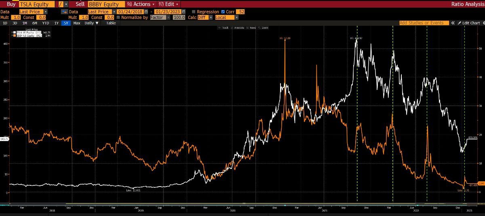
Task: Click the Ratio Analysis title
Action: [468, 4]
